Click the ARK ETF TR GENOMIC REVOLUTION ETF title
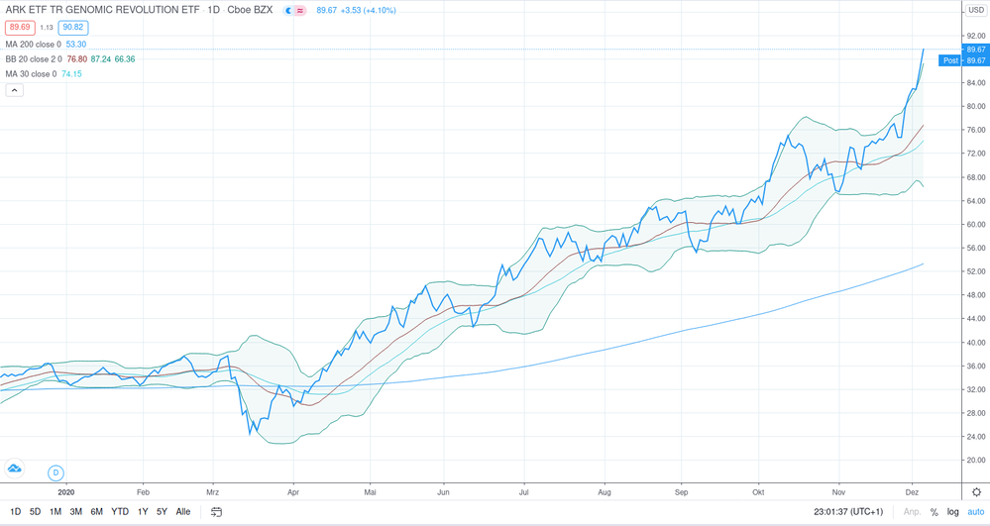 [x=102, y=10]
